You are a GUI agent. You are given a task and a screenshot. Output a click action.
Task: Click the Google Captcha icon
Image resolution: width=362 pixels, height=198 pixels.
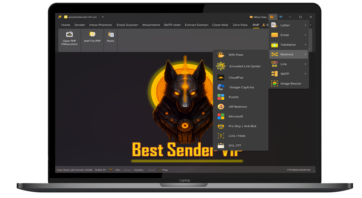(x=221, y=87)
